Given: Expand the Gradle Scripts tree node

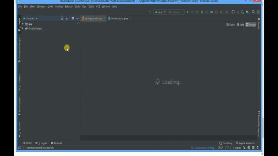Looking at the screenshot, I should click(x=23, y=28).
